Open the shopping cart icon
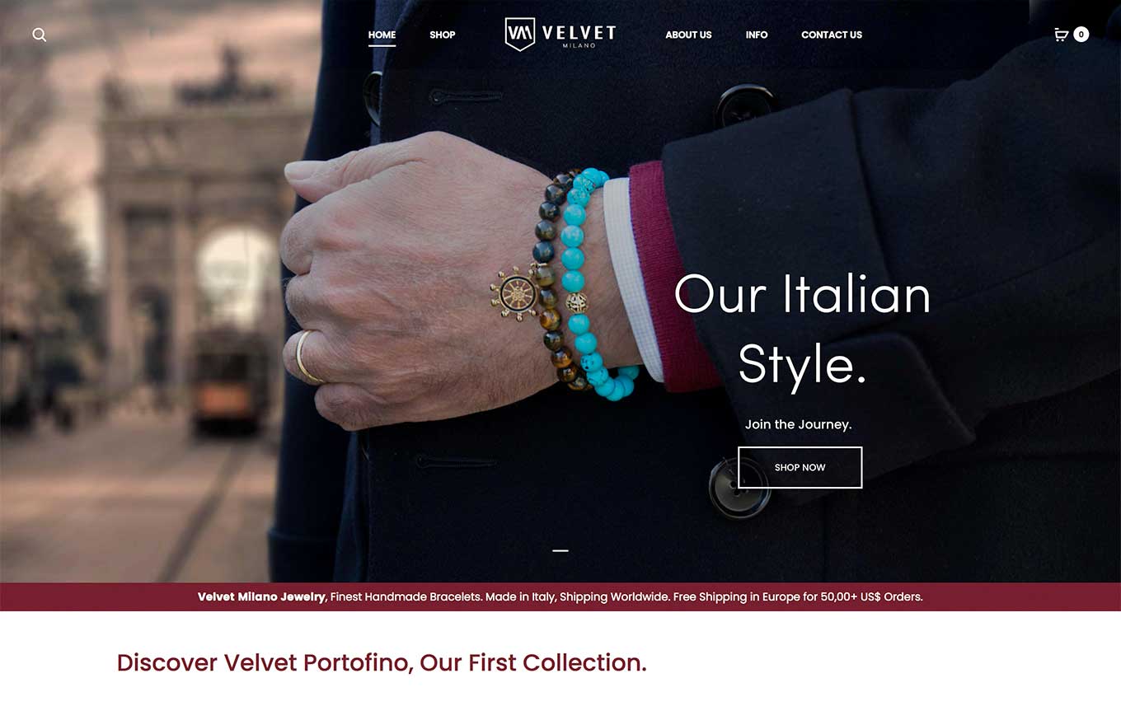Viewport: 1121px width, 706px height. pos(1062,35)
